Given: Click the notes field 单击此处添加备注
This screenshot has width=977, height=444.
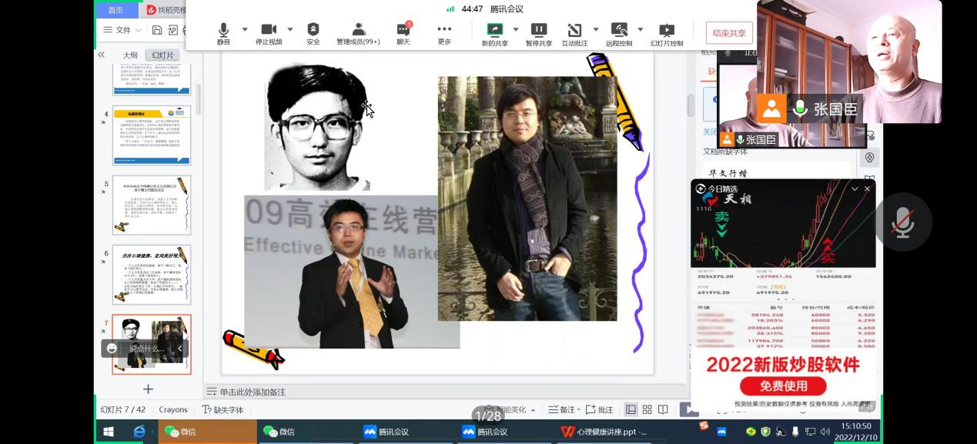Looking at the screenshot, I should pos(253,392).
